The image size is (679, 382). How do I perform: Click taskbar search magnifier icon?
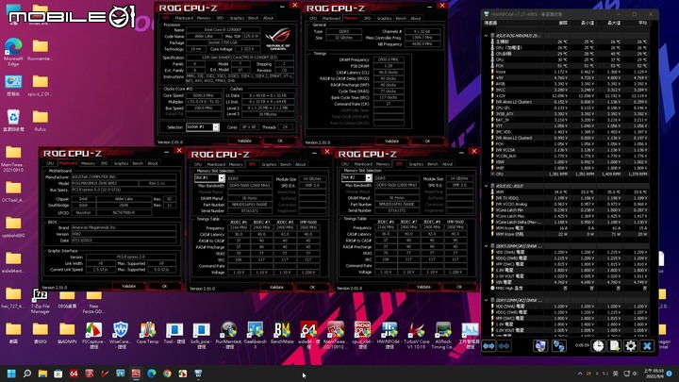[x=26, y=374]
